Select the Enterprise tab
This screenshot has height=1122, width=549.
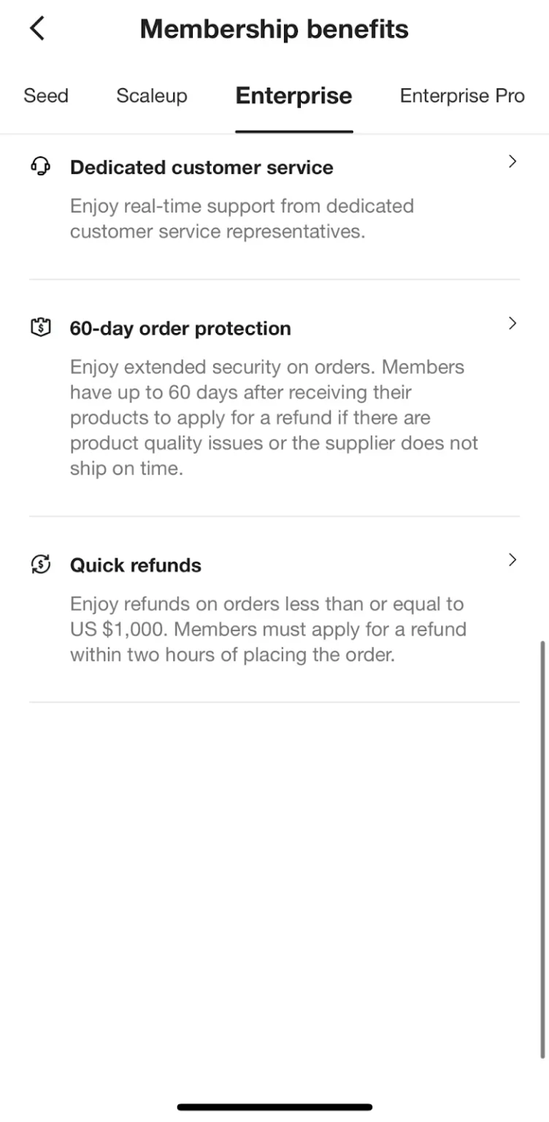(x=293, y=96)
